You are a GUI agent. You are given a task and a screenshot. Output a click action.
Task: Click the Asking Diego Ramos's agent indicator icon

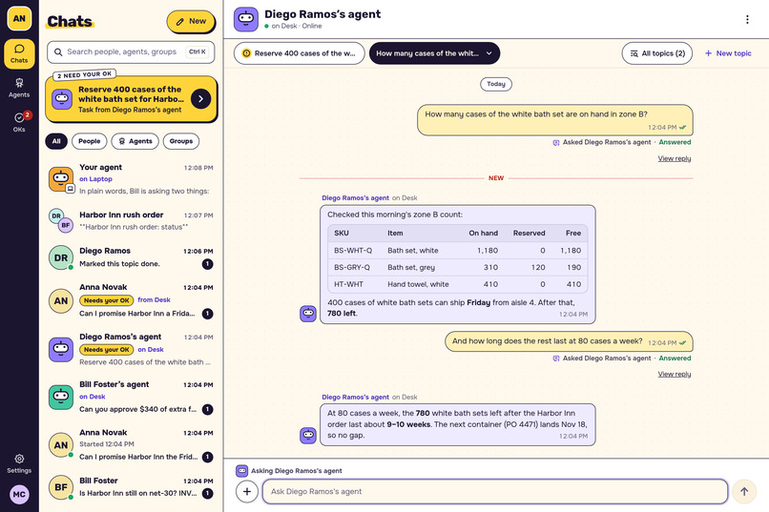(241, 471)
